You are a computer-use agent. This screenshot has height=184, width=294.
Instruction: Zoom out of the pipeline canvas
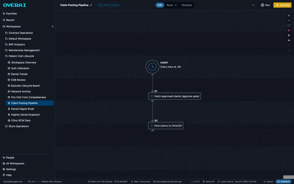point(289,21)
